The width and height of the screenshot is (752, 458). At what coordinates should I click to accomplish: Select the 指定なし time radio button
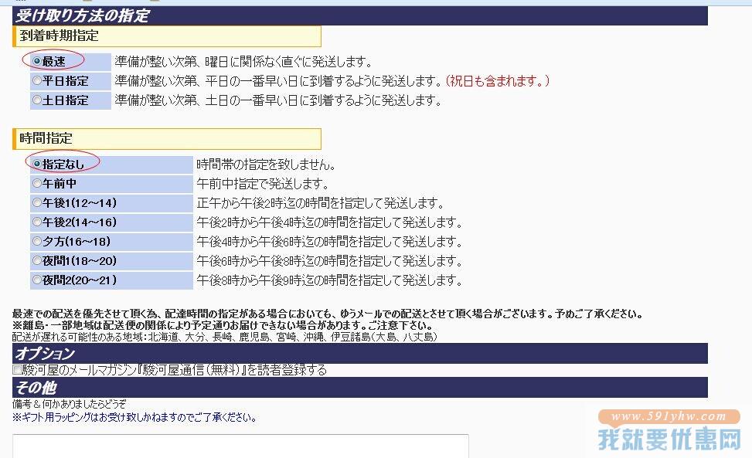37,164
